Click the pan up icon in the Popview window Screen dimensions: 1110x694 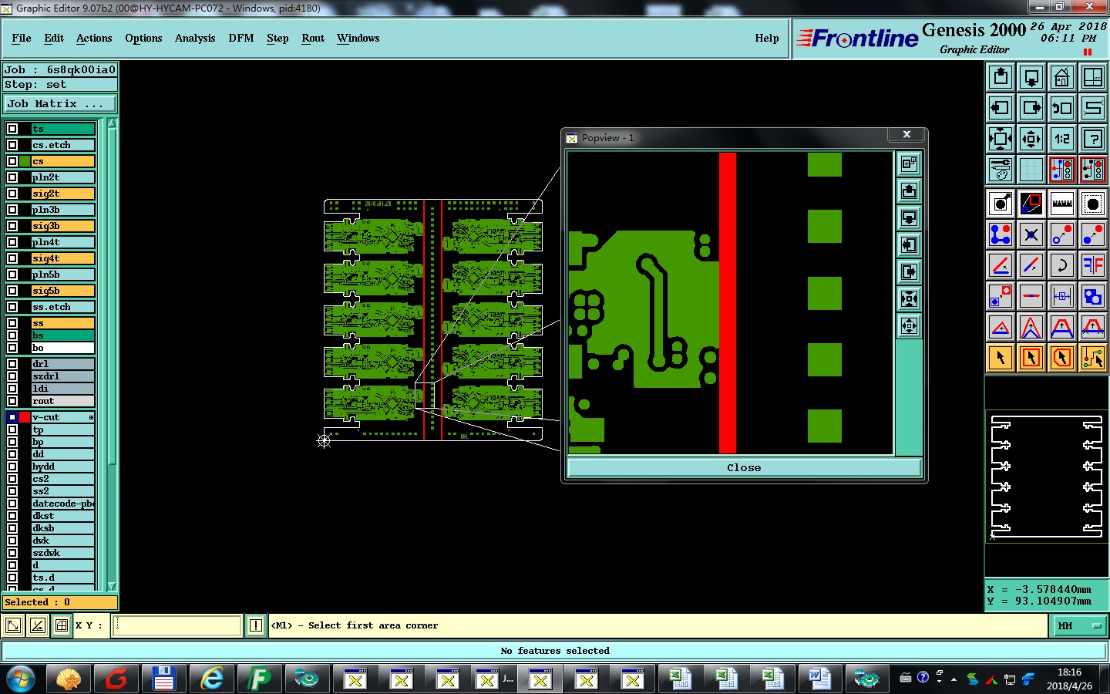click(910, 190)
